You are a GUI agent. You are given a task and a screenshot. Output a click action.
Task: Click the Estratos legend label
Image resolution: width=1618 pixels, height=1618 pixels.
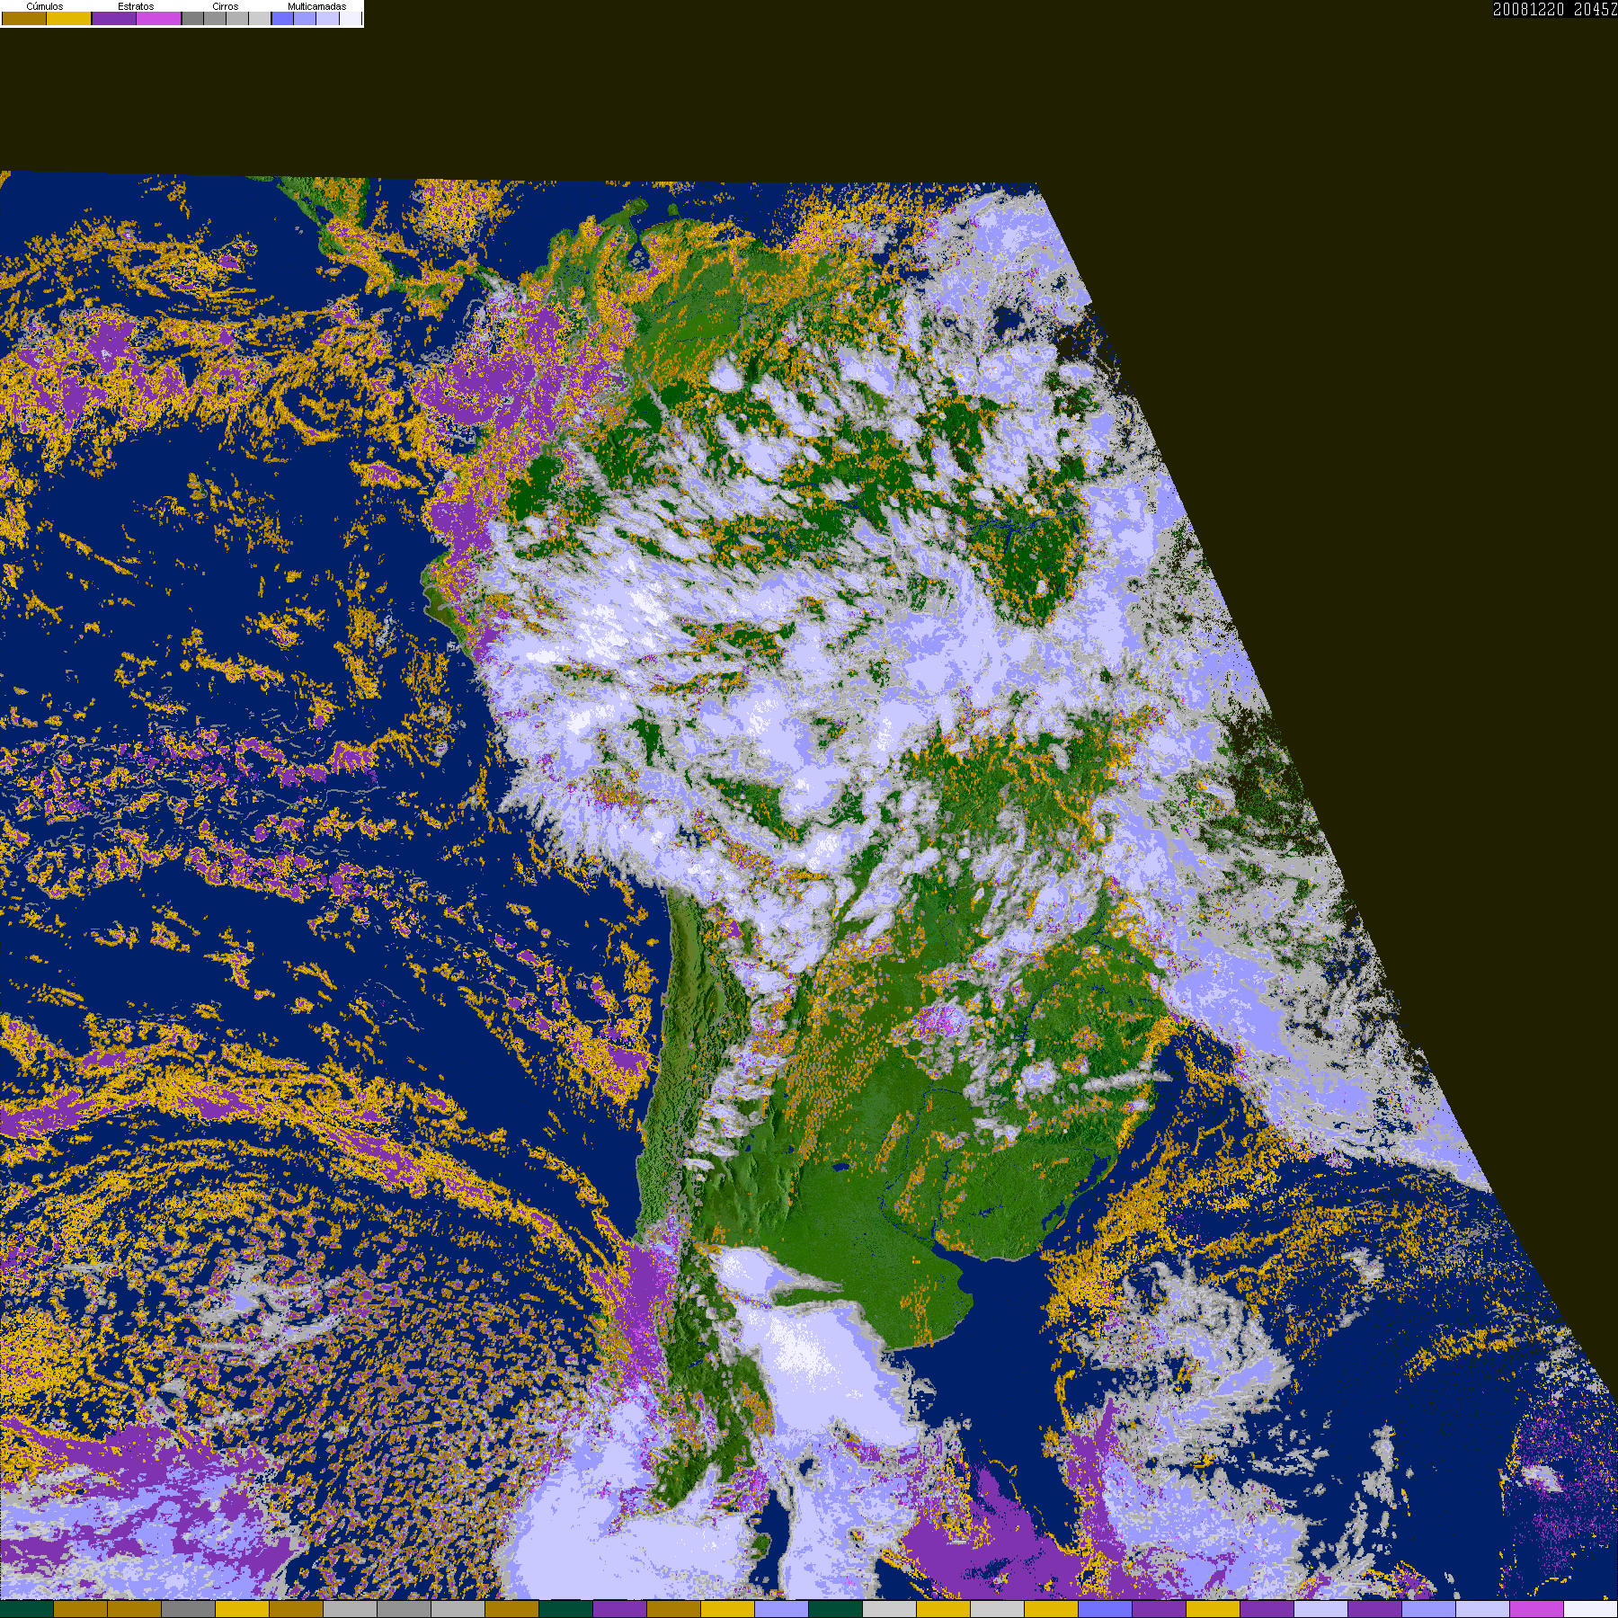coord(136,6)
